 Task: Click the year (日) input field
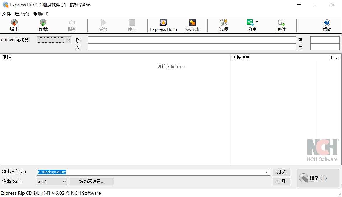(x=325, y=47)
